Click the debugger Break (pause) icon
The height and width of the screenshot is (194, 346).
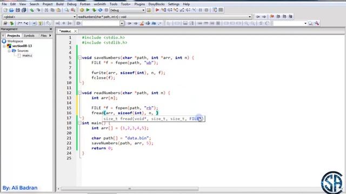pyautogui.click(x=201, y=10)
